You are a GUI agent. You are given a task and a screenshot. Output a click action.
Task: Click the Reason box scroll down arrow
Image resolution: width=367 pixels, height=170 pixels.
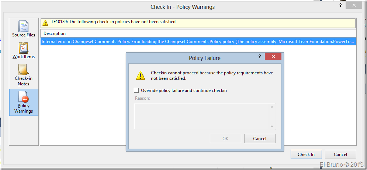[272, 126]
